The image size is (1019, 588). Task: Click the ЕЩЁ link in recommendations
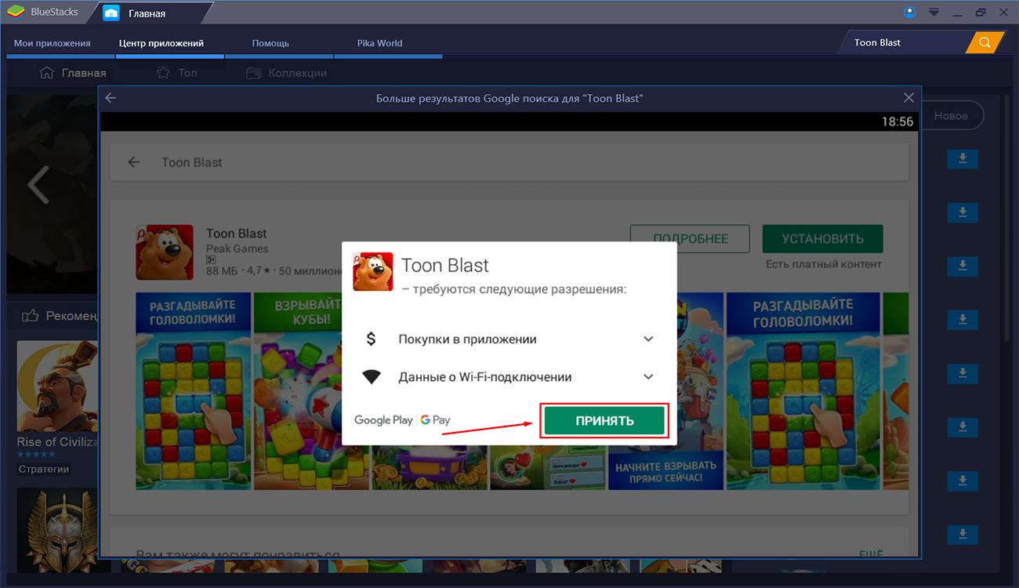coord(871,554)
